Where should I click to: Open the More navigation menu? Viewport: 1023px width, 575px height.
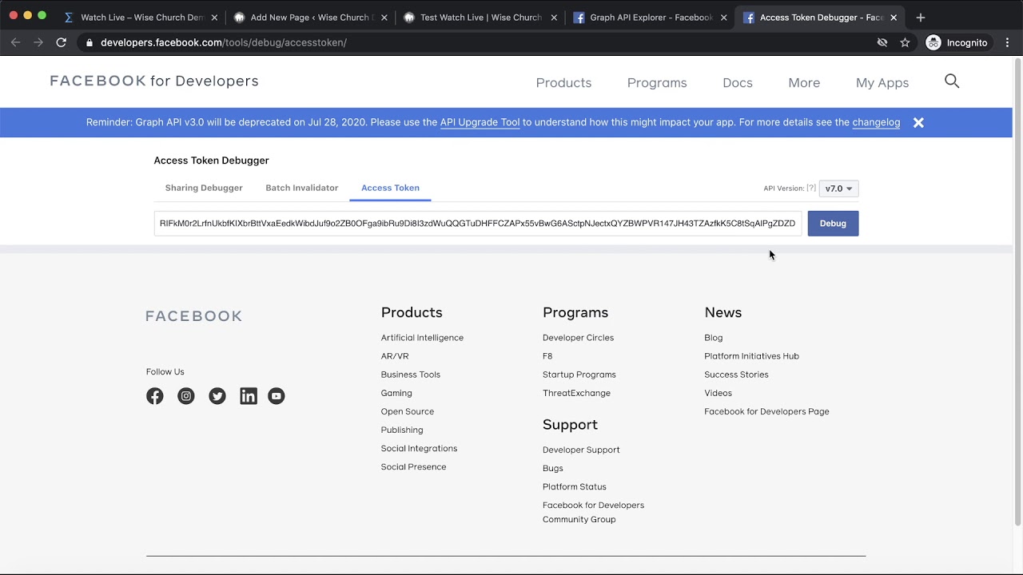point(804,83)
